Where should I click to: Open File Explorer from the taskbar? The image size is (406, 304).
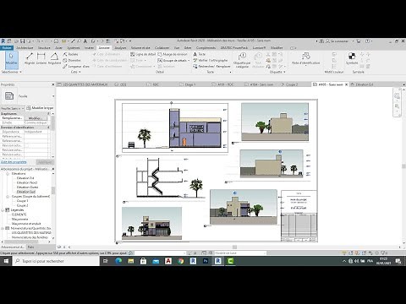pos(131,261)
